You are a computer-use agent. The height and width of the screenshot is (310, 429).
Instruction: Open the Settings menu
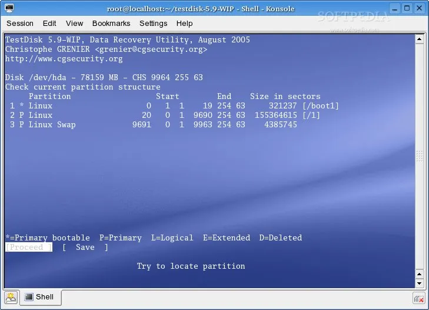(153, 23)
